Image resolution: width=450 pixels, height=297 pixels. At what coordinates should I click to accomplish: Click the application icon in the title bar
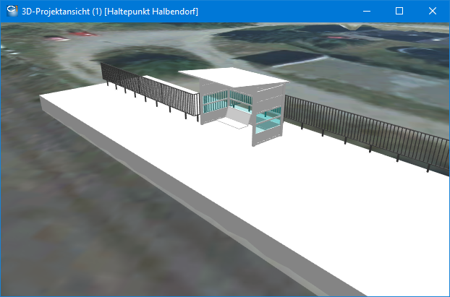[x=12, y=11]
